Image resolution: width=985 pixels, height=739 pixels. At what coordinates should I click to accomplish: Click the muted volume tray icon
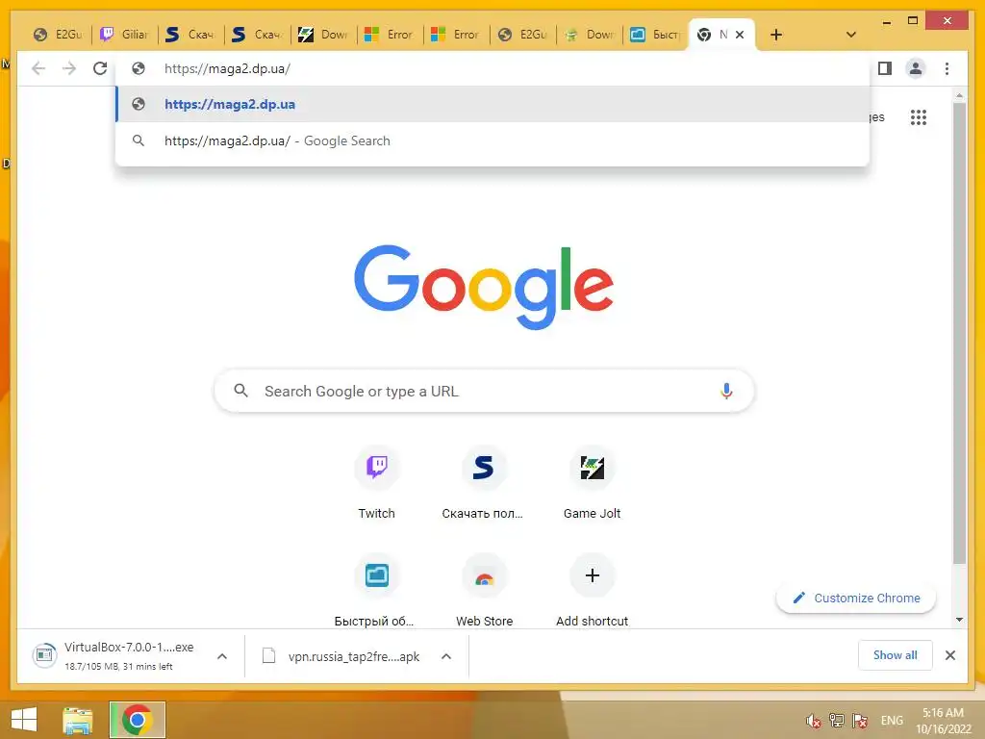(x=814, y=721)
